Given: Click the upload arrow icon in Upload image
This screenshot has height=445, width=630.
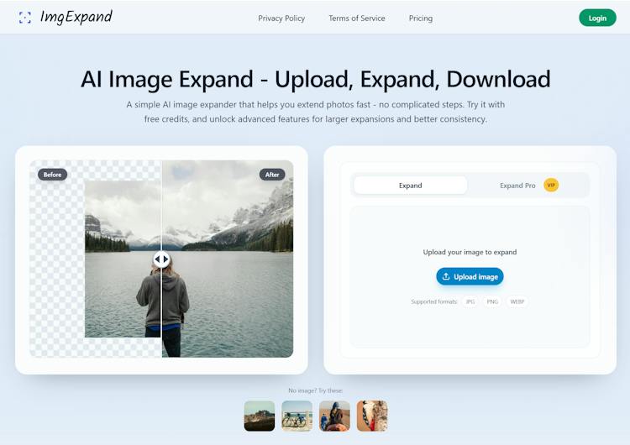Looking at the screenshot, I should click(445, 276).
